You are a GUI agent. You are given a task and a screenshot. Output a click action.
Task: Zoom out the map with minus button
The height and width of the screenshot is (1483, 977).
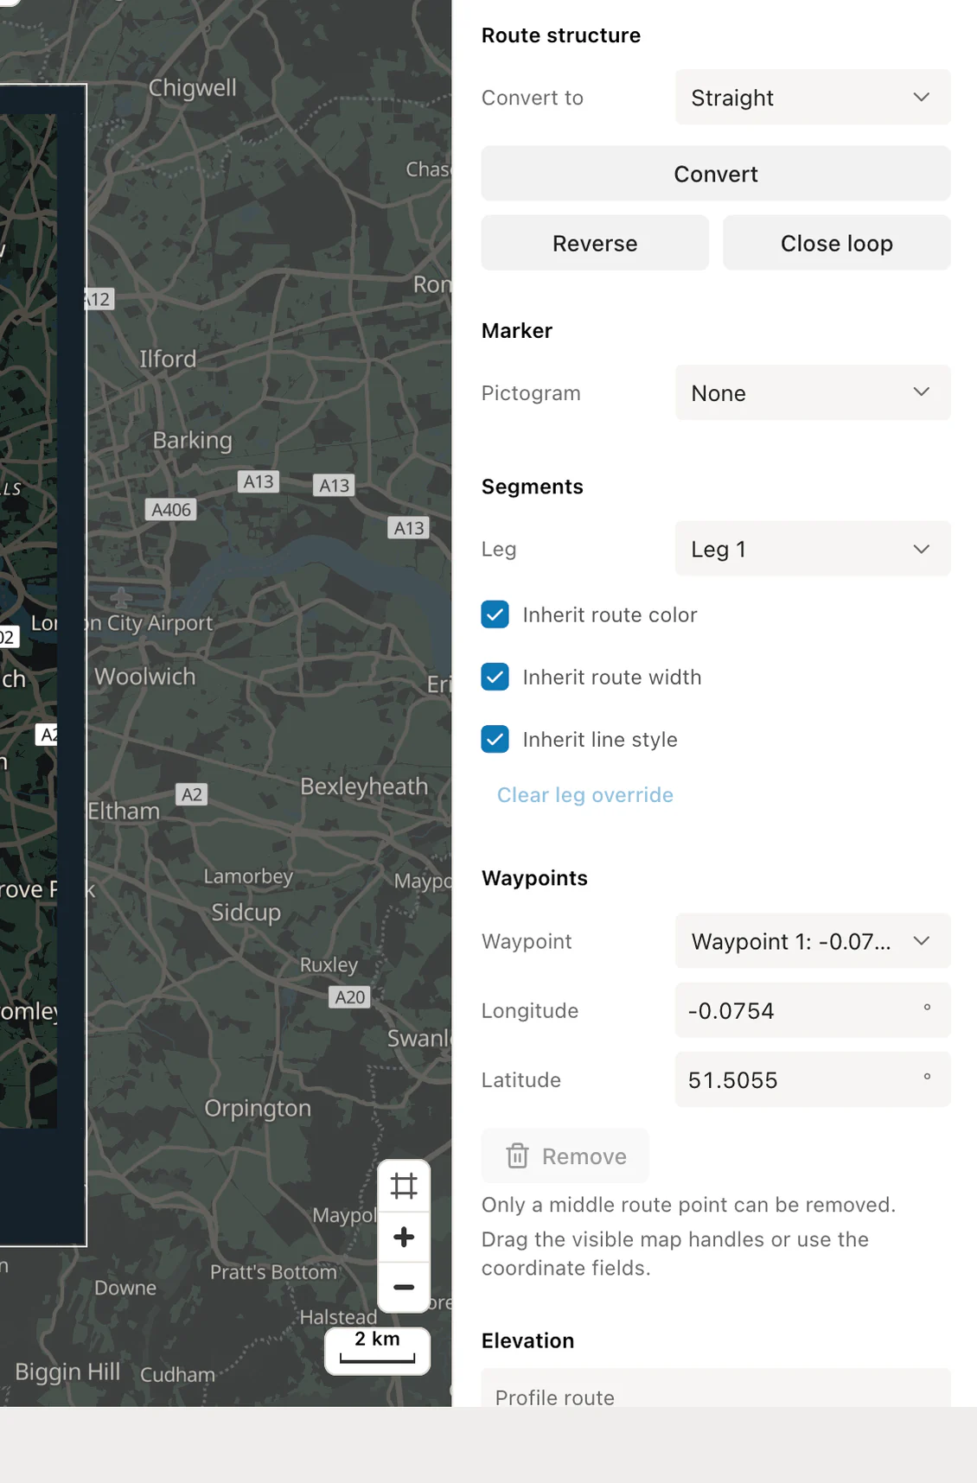(x=404, y=1287)
